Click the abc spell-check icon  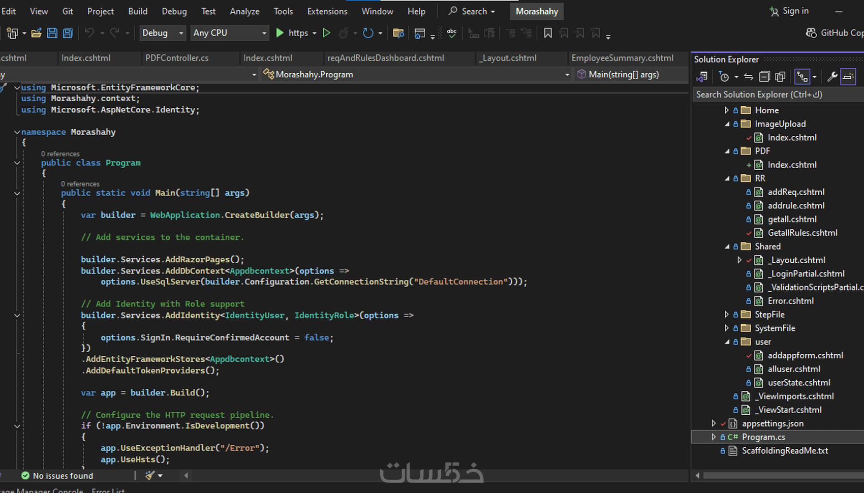(x=451, y=33)
